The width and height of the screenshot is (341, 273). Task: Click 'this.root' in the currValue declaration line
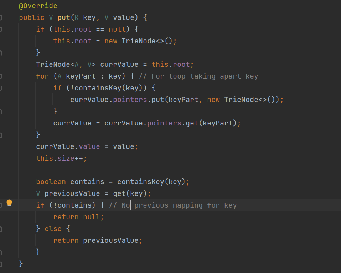coord(171,64)
